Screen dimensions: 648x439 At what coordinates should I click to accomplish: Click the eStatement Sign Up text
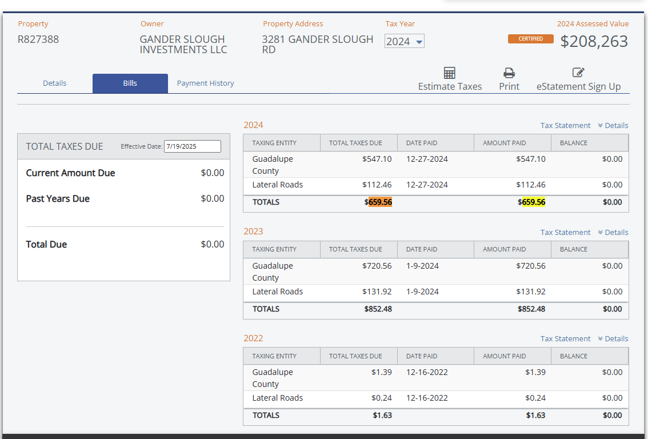(578, 86)
